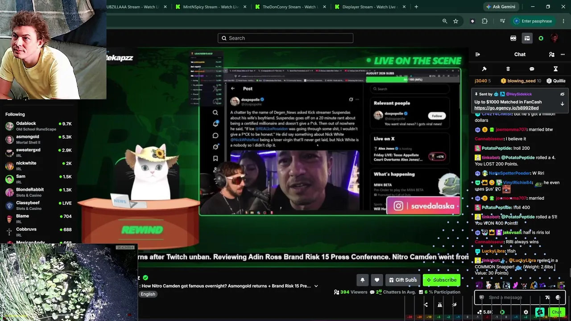
Task: Click the Gift Subs button
Action: pyautogui.click(x=403, y=280)
